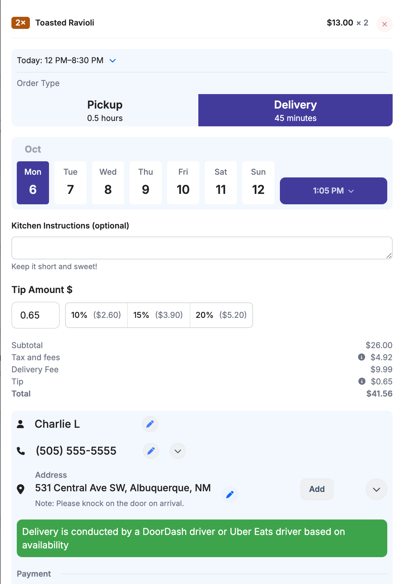Select the Delivery order type tab
This screenshot has height=584, width=398.
pos(295,110)
